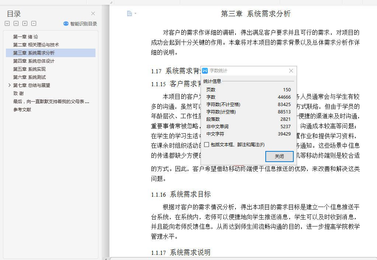The height and width of the screenshot is (260, 377).
Task: Select 第一章 绪论 in the outline
Action: coord(25,37)
